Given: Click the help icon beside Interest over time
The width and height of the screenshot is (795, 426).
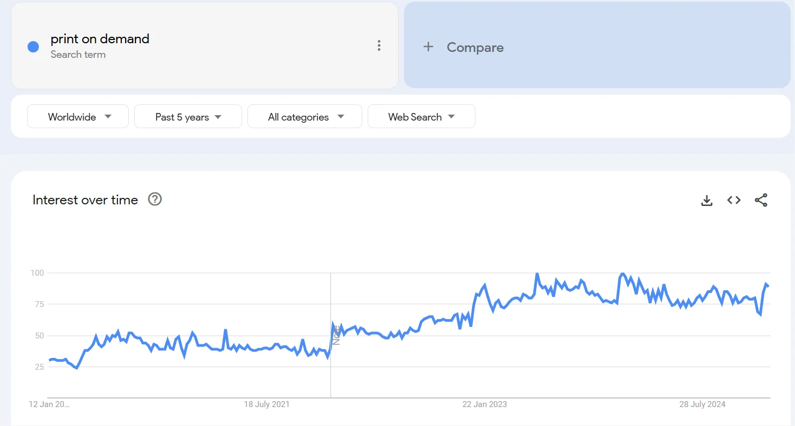Looking at the screenshot, I should click(x=155, y=199).
